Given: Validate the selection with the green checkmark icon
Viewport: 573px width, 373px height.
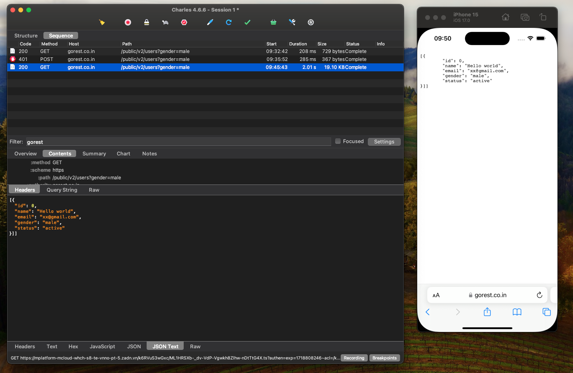Looking at the screenshot, I should pyautogui.click(x=247, y=22).
